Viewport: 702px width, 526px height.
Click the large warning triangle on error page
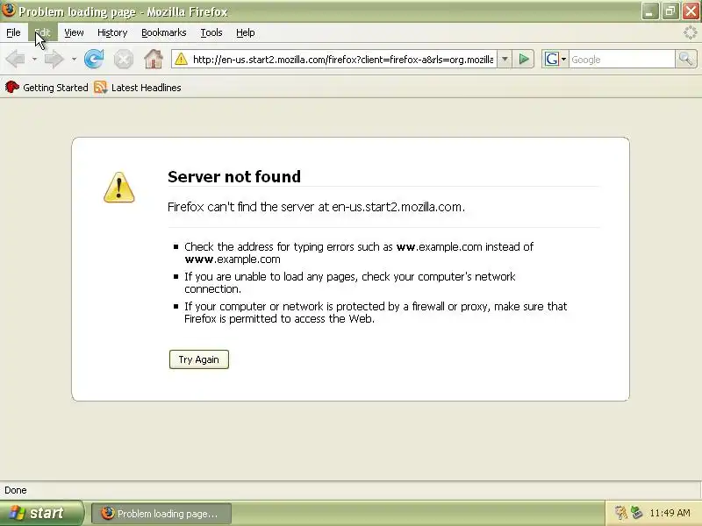point(118,188)
